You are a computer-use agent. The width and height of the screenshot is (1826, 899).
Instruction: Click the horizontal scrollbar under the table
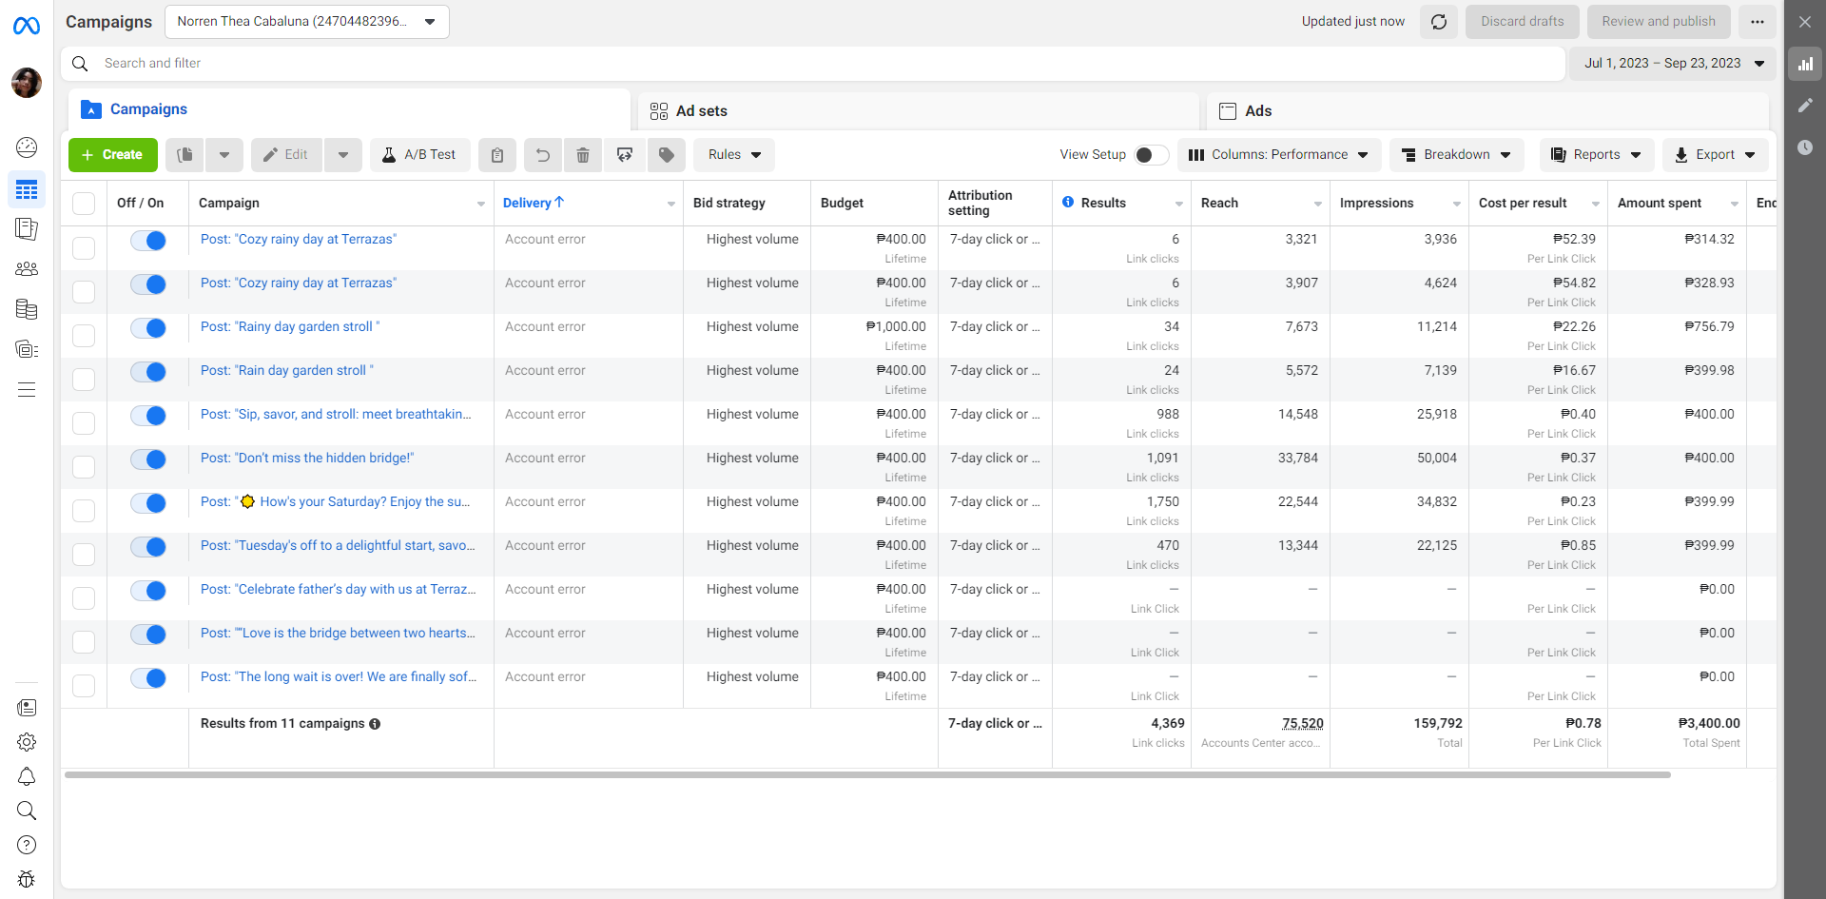pyautogui.click(x=867, y=775)
